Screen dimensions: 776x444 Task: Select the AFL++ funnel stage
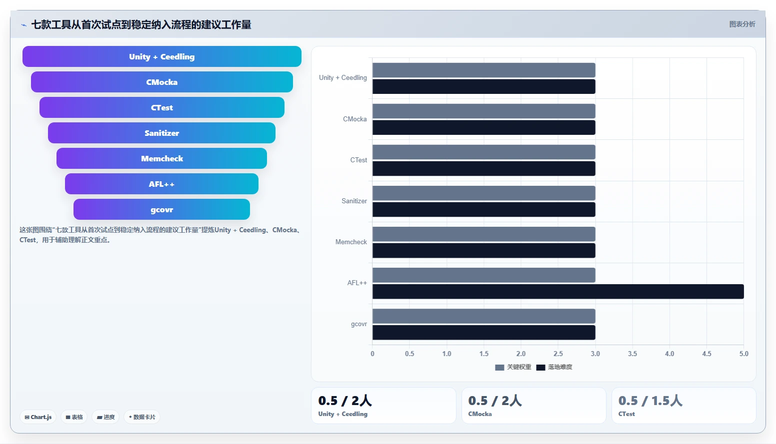click(162, 184)
